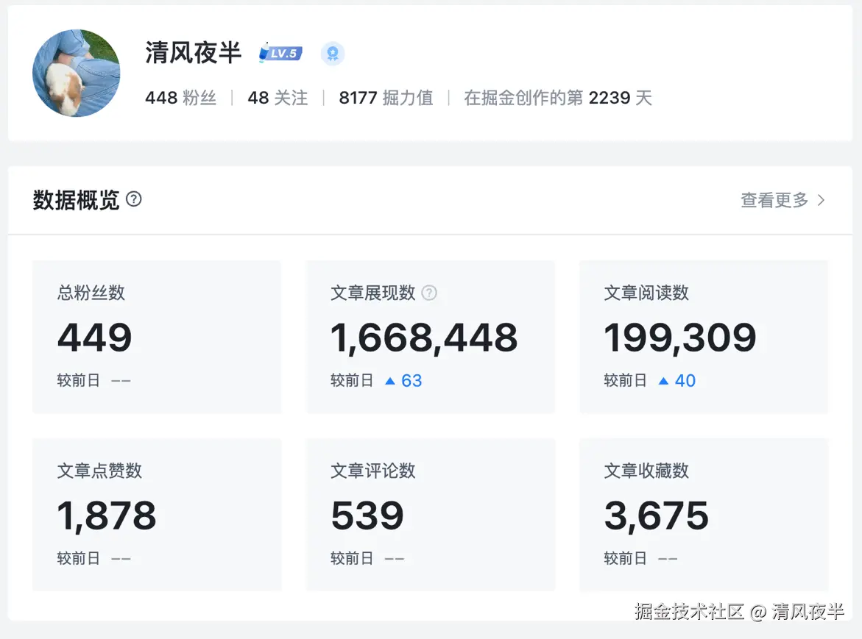Screen dimensions: 862x639
Task: Click the question mark icon on 文章展现数
Action: [x=429, y=293]
